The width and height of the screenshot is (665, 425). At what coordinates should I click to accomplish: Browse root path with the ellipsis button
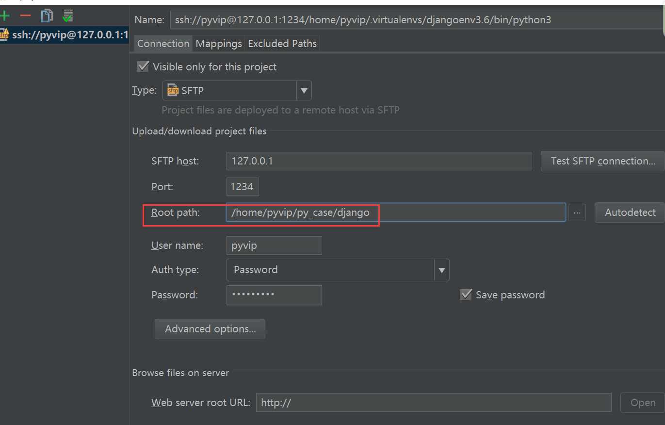click(x=577, y=212)
